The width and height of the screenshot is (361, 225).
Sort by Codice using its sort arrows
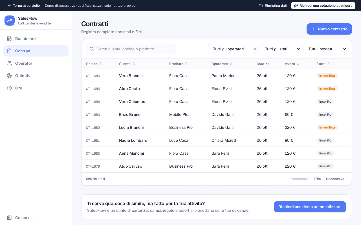tap(100, 64)
